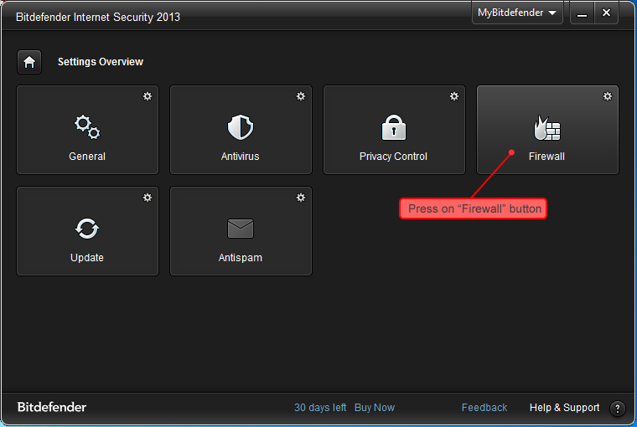Open Help & Support

click(x=564, y=408)
